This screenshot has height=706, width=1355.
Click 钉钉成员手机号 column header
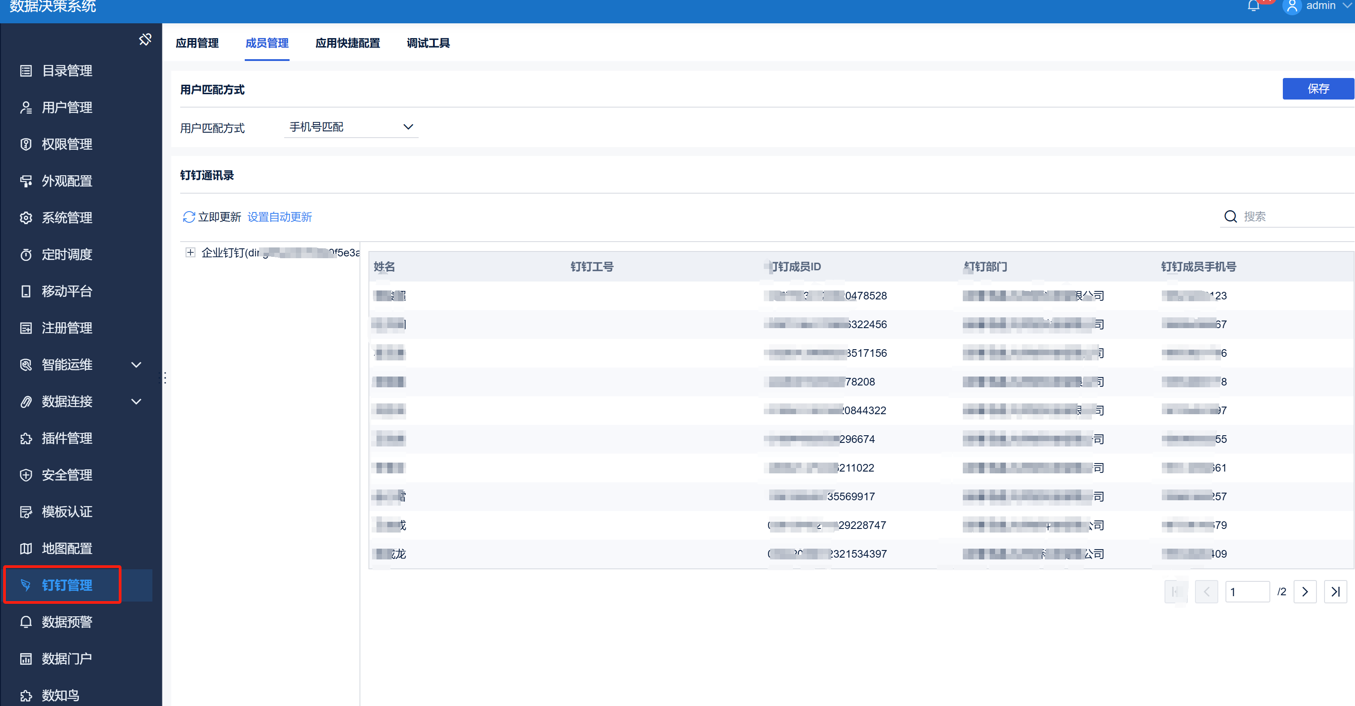(1198, 267)
